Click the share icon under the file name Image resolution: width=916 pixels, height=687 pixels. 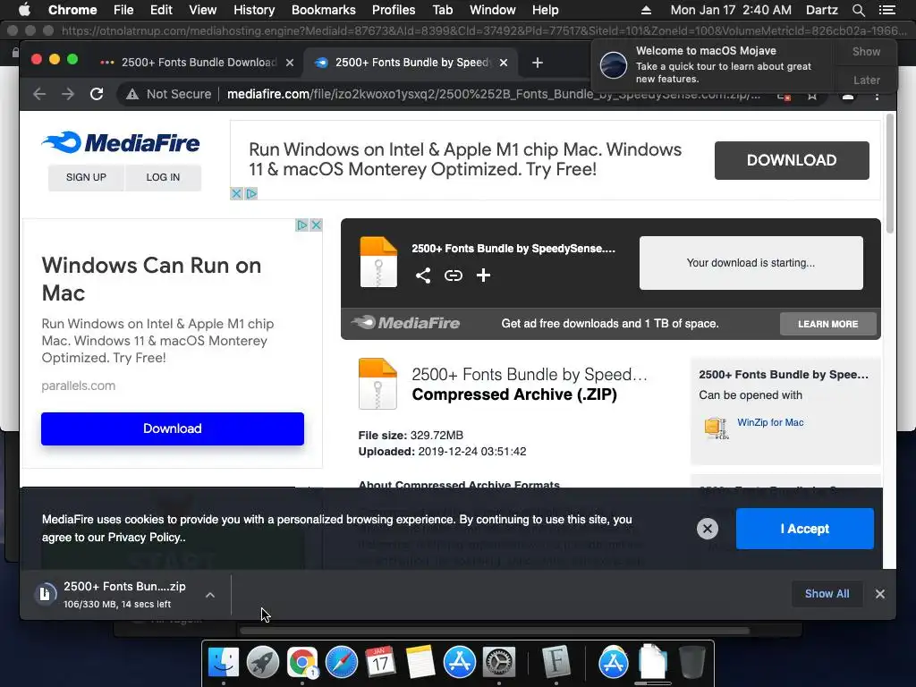pyautogui.click(x=423, y=276)
